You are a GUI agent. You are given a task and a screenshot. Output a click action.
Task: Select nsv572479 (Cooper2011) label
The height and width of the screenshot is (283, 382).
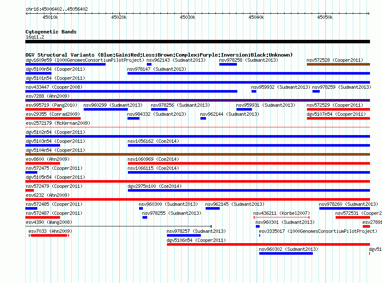54,186
